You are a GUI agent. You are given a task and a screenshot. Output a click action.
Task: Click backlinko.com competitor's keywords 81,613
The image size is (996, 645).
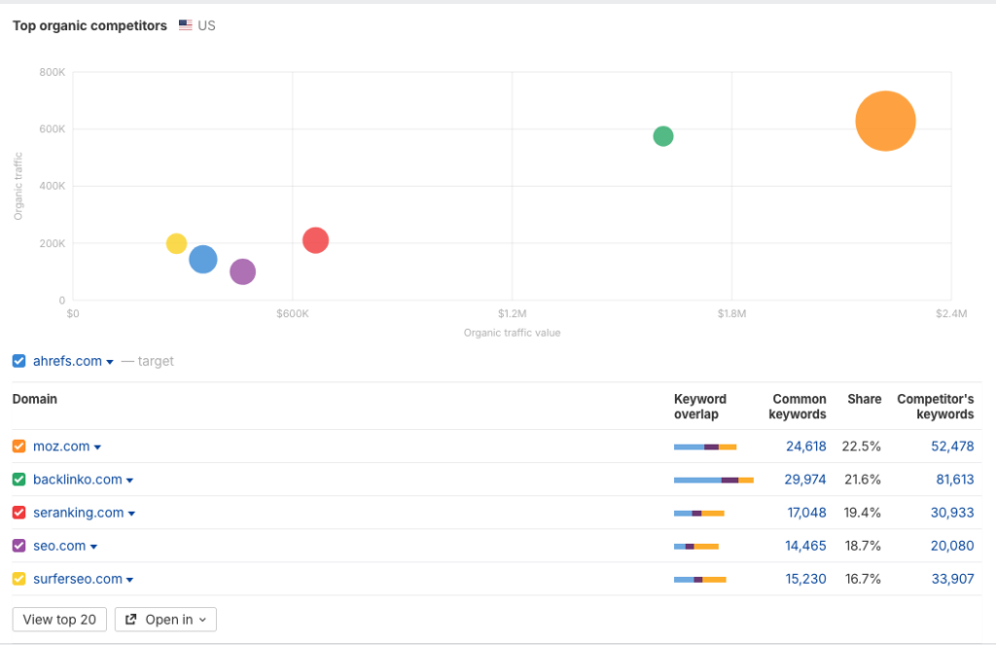[955, 480]
